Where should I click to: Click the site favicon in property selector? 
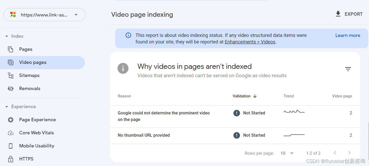pyautogui.click(x=13, y=15)
